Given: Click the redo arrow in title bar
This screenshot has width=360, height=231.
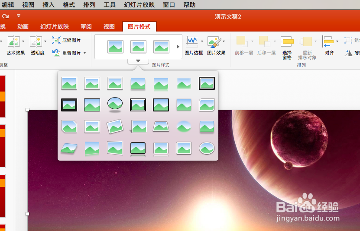Looking at the screenshot, I should click(6, 16).
